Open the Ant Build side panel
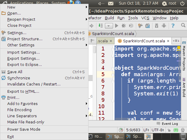187x140 pixels. (x=184, y=87)
